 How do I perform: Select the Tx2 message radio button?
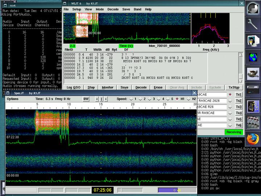(230, 101)
